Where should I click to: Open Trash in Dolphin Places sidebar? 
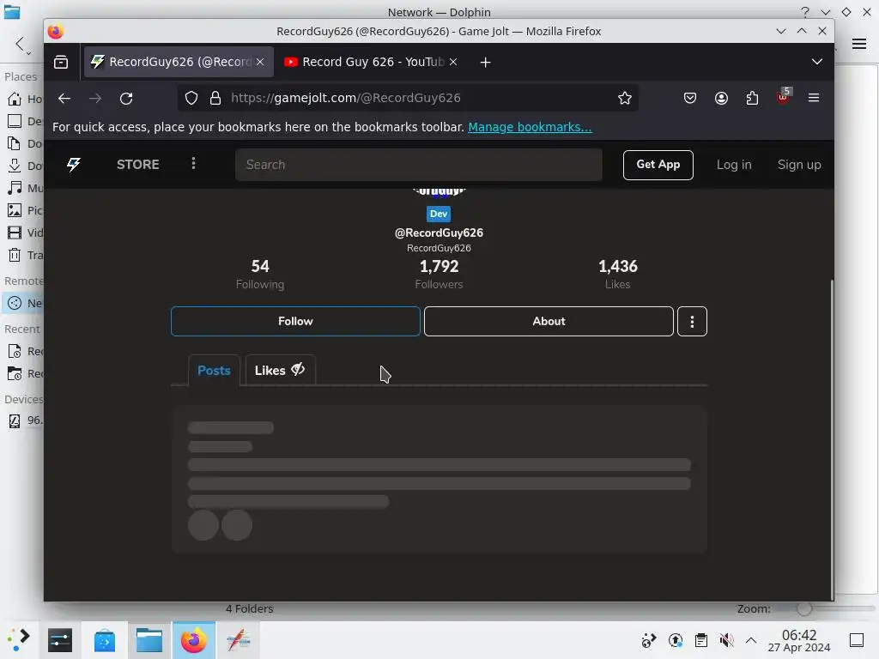(25, 255)
